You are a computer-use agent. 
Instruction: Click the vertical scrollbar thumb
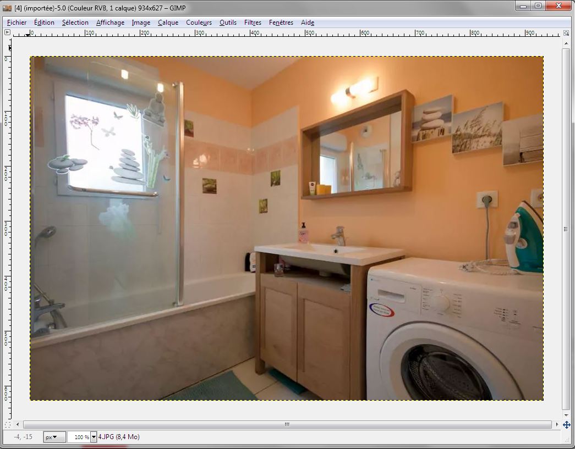[566, 229]
